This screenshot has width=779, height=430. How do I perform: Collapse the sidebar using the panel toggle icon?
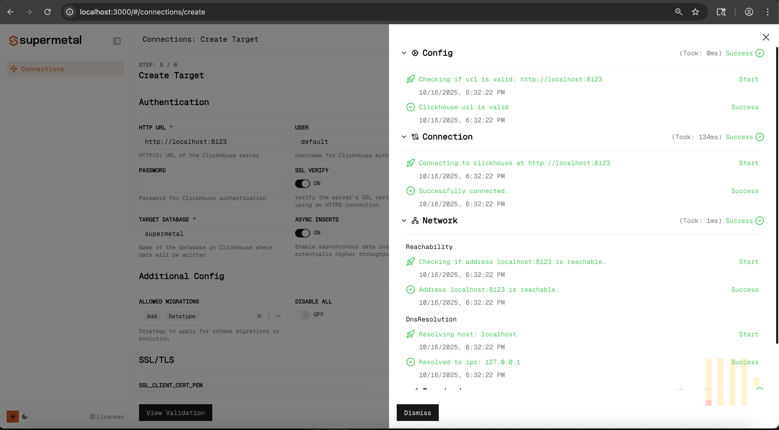(117, 40)
